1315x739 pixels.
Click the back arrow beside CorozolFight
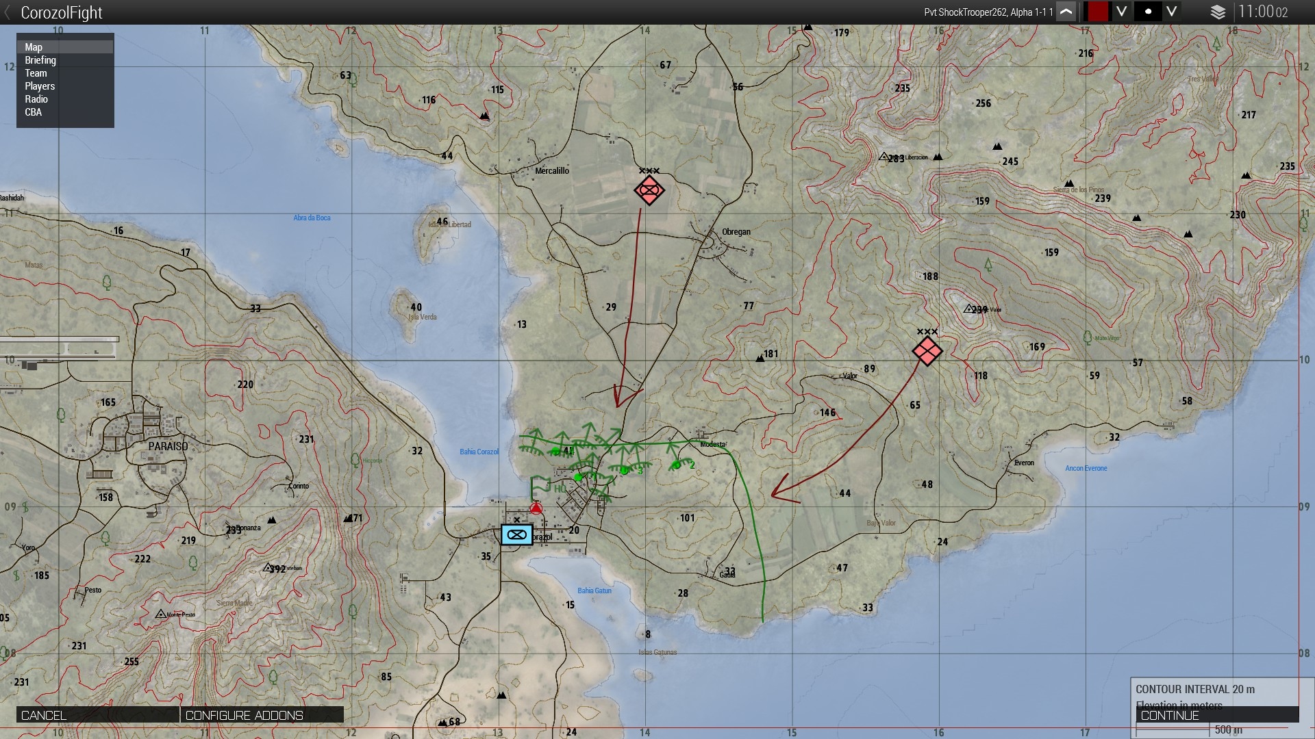8,12
